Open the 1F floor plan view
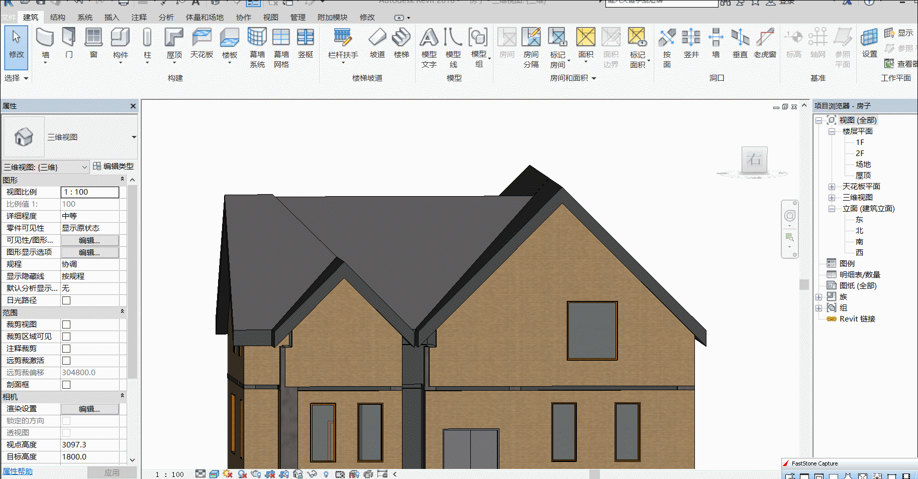918x479 pixels. 860,142
